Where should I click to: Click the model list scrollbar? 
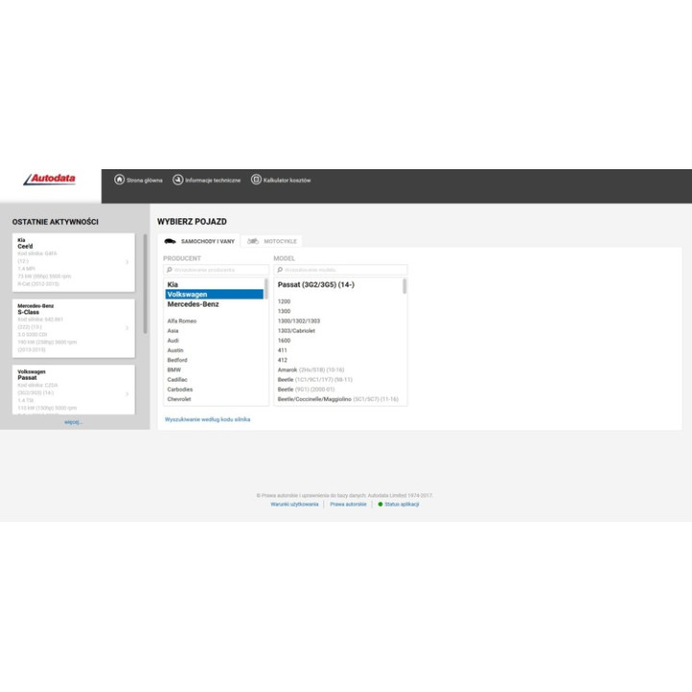tap(405, 286)
